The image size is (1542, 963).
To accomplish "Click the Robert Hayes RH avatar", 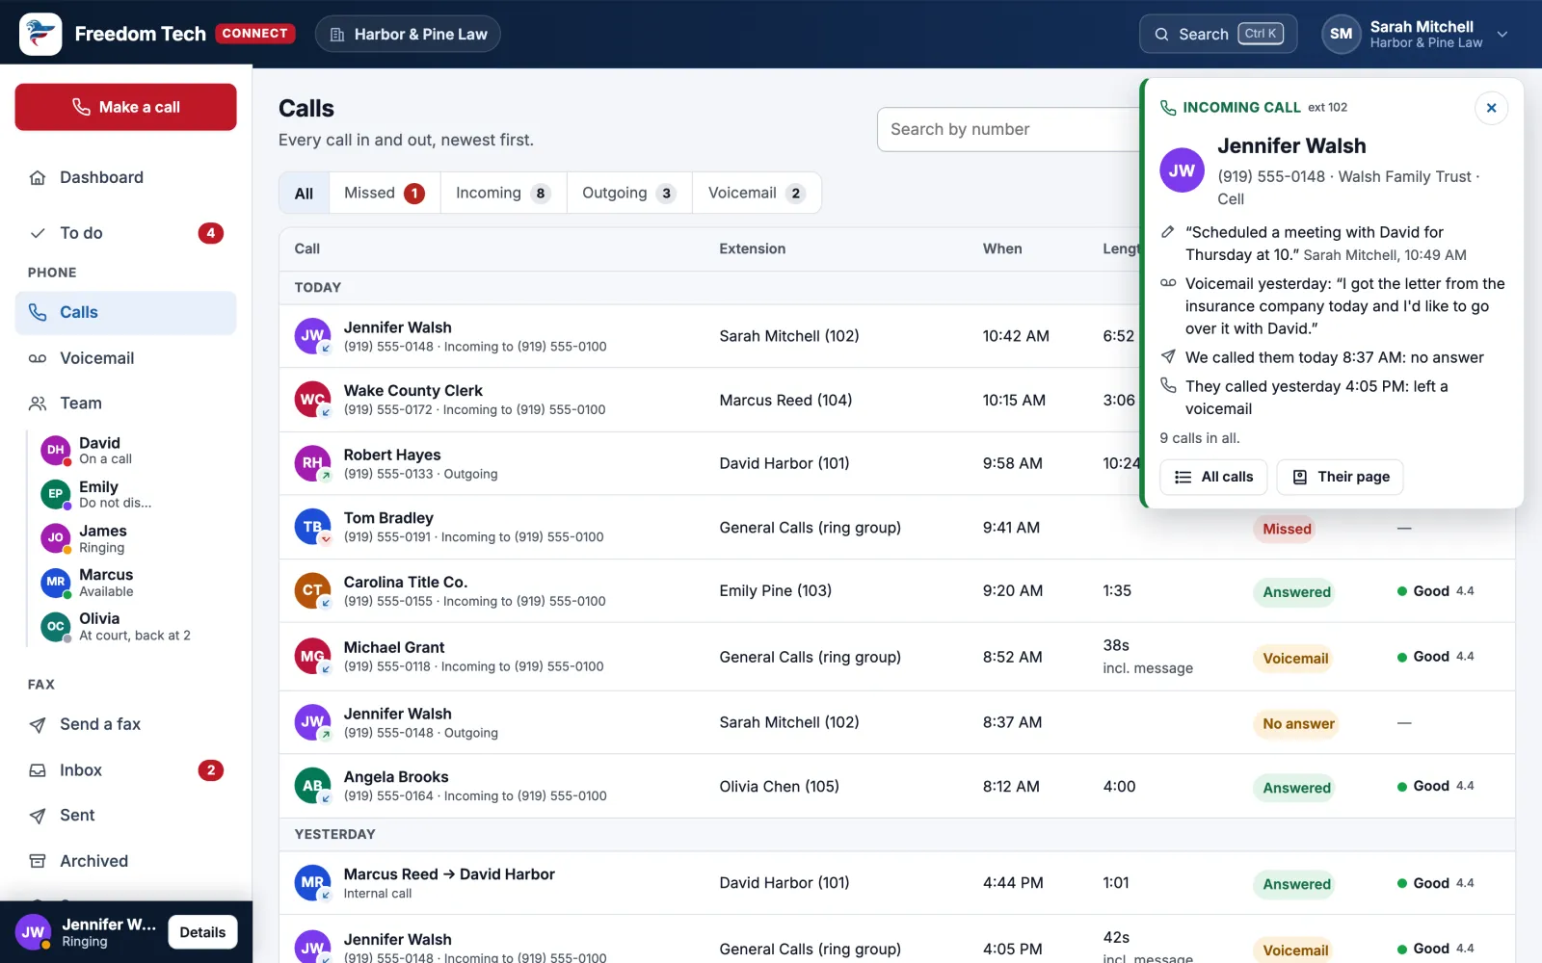I will (312, 463).
